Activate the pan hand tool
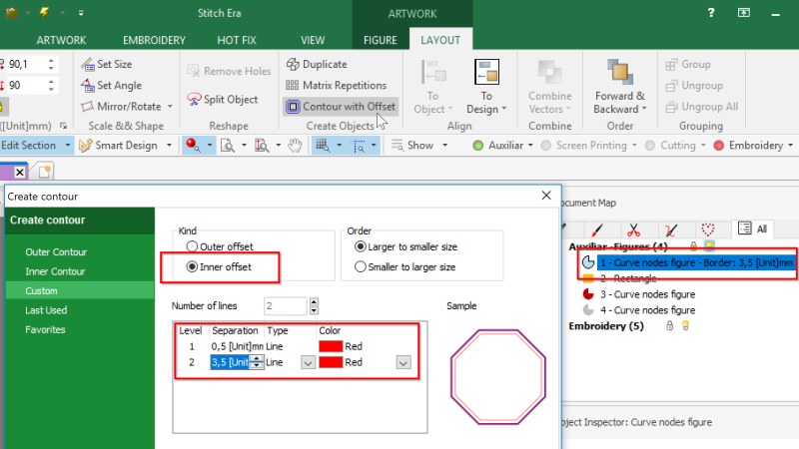Viewport: 799px width, 449px height. coord(295,146)
